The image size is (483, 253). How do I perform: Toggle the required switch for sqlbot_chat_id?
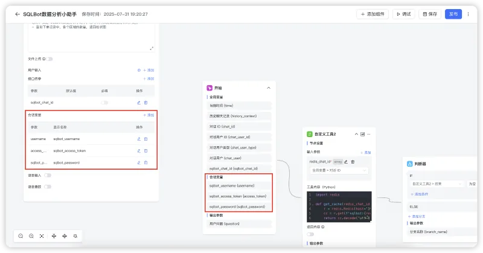tap(104, 103)
